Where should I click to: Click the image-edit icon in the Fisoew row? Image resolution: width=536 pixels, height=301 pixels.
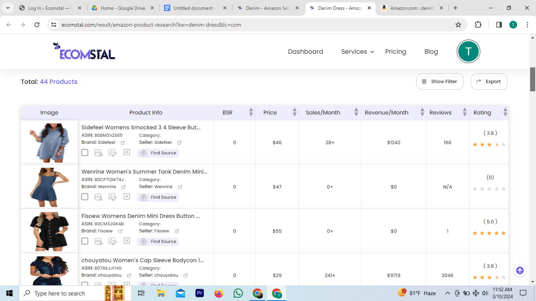click(113, 241)
